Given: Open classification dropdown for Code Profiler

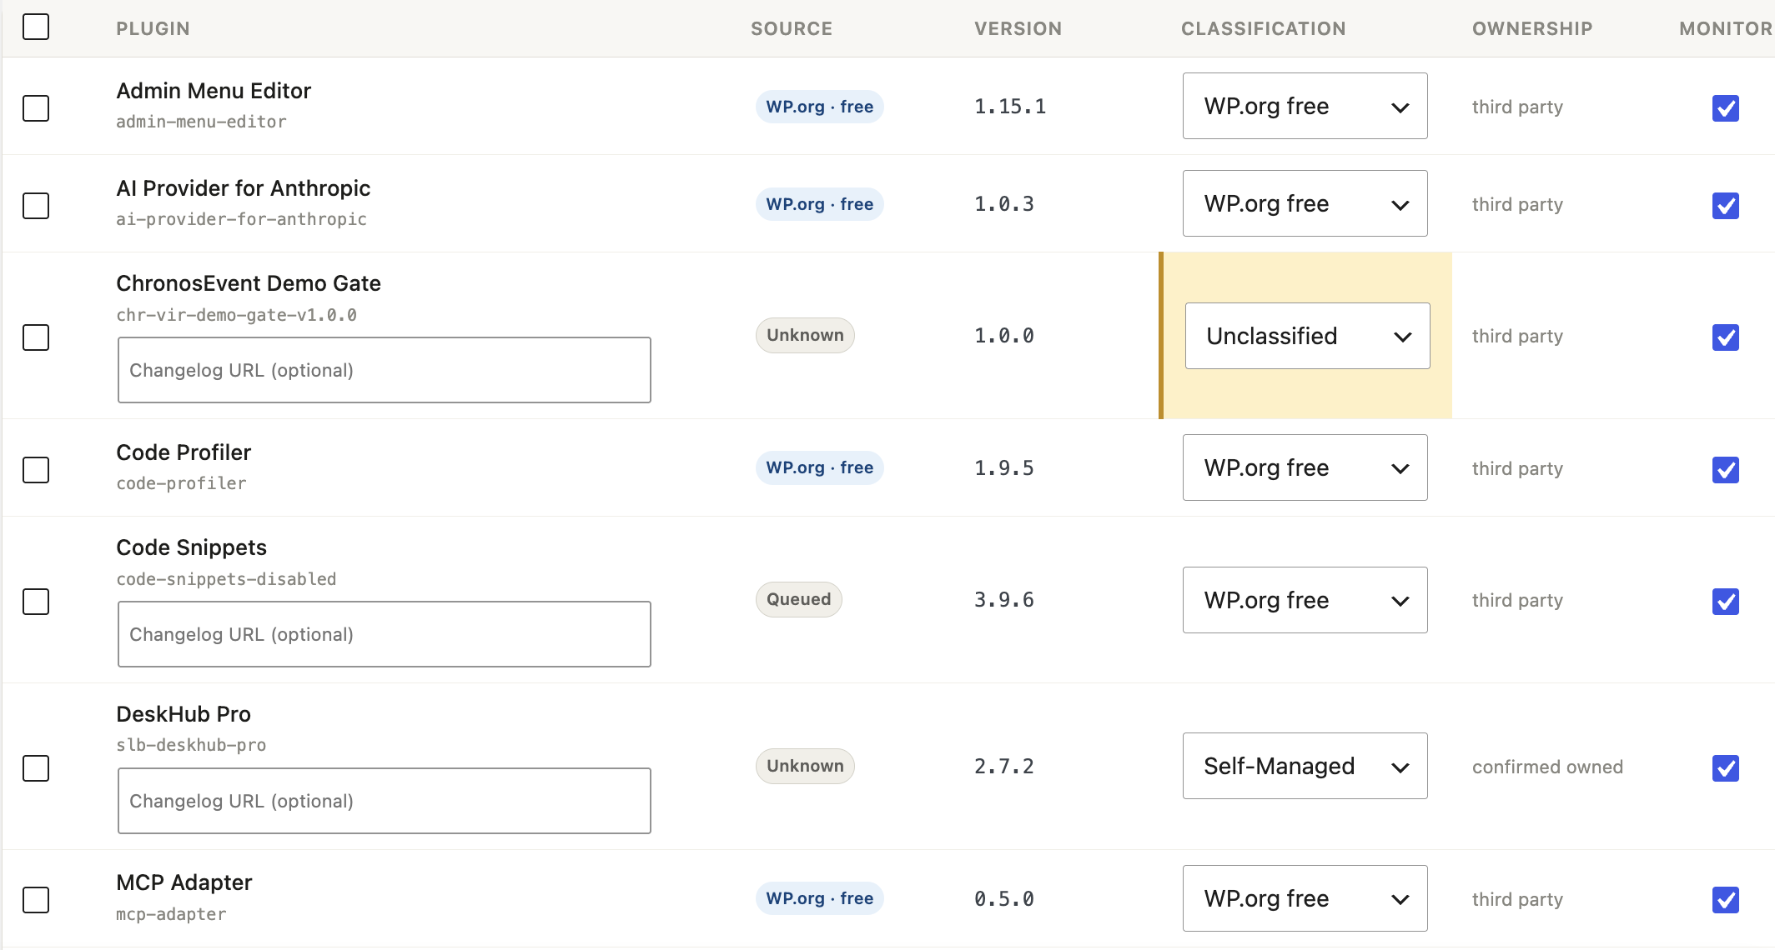Looking at the screenshot, I should 1305,467.
